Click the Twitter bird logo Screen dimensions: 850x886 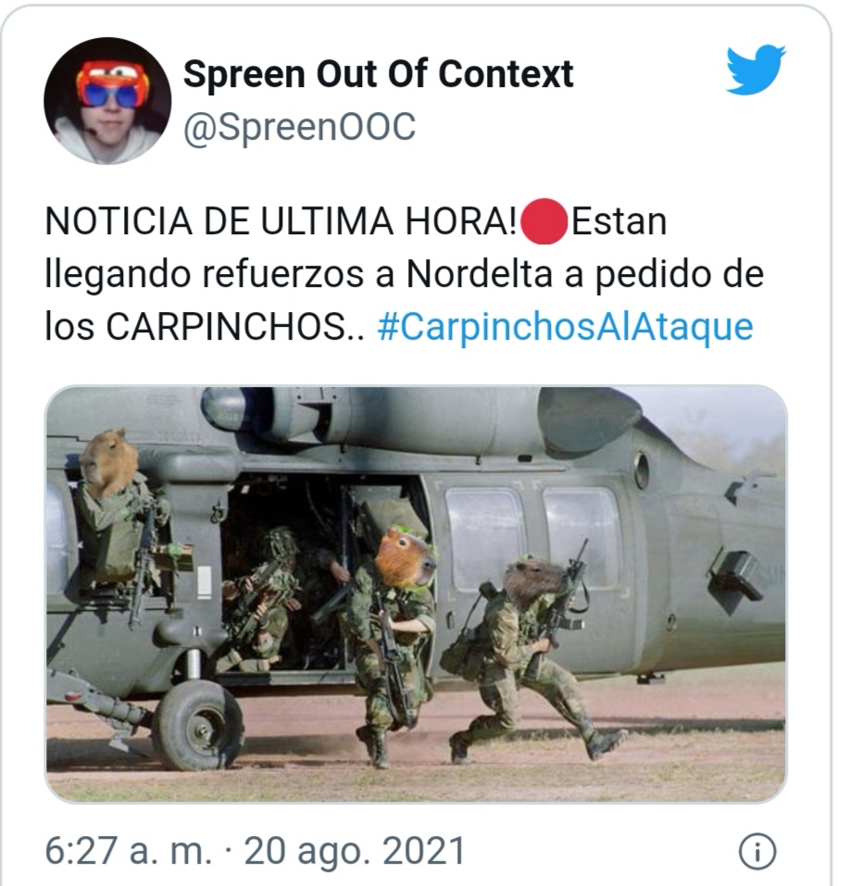click(756, 69)
